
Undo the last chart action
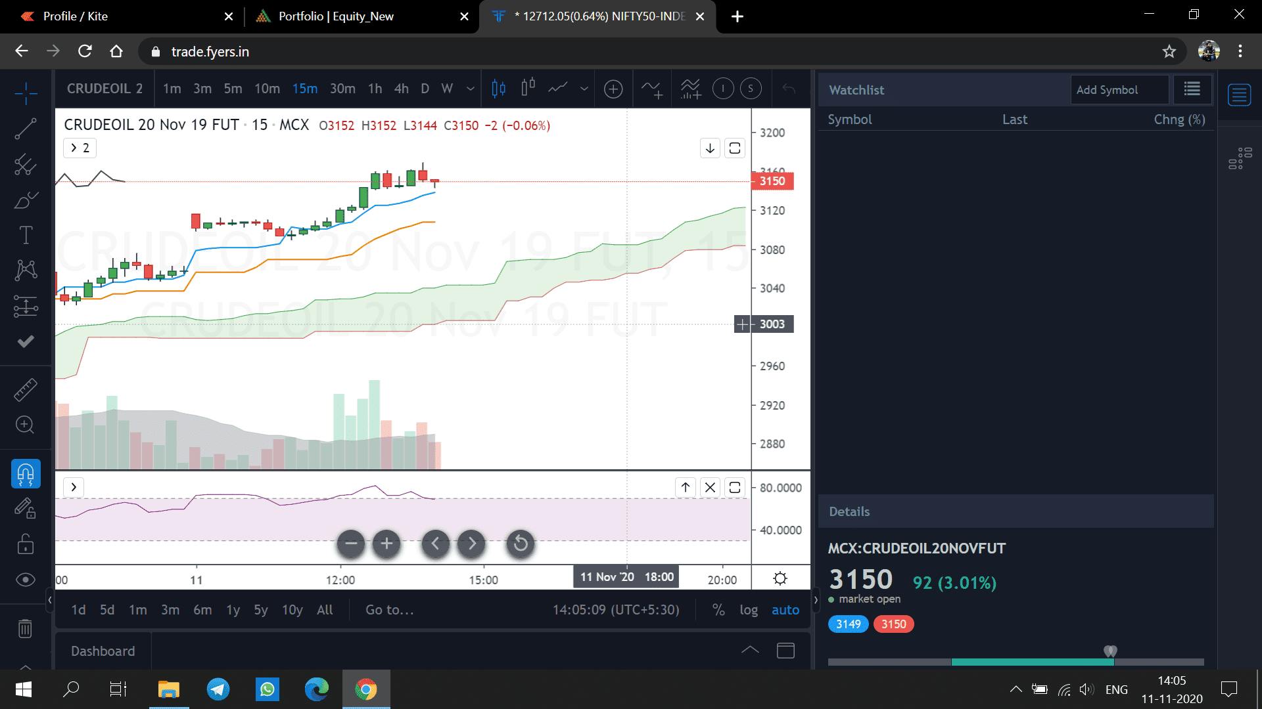click(789, 89)
